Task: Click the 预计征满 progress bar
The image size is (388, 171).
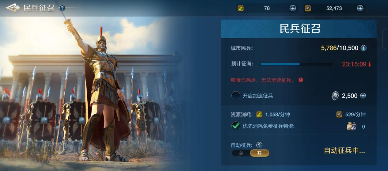Action: tap(296, 64)
